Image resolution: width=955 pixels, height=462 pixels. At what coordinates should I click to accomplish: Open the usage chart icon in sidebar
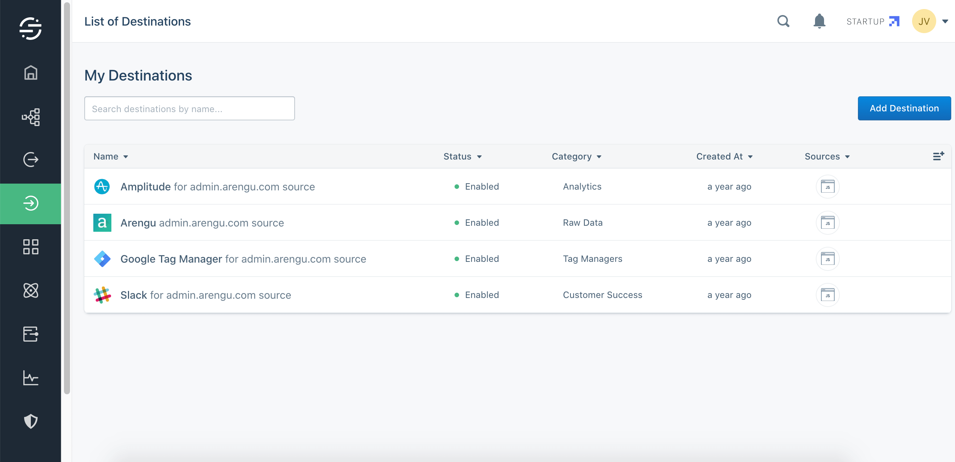point(30,378)
